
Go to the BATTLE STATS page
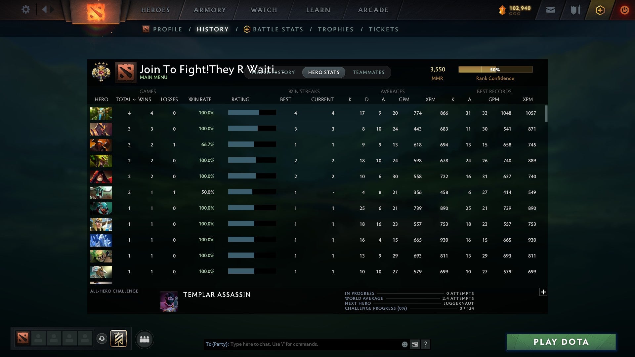coord(278,29)
